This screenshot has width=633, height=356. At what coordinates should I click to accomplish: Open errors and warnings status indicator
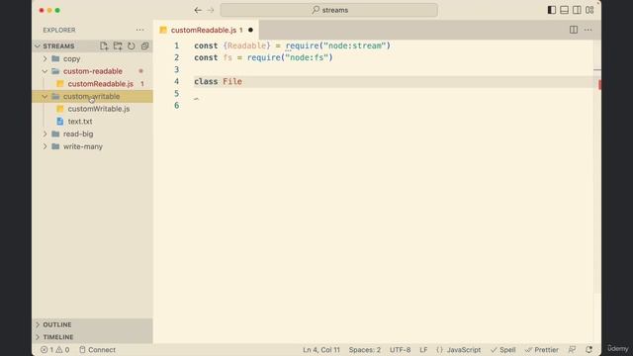point(55,350)
